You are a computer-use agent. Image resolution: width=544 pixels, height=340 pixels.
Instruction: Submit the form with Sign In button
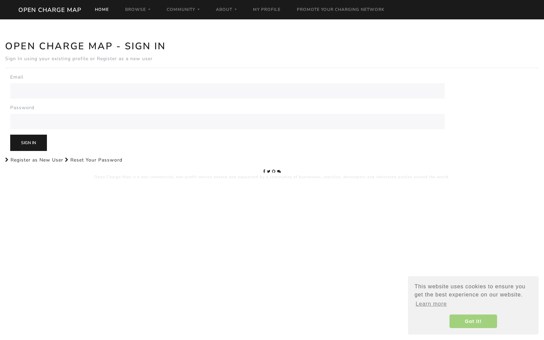click(29, 143)
